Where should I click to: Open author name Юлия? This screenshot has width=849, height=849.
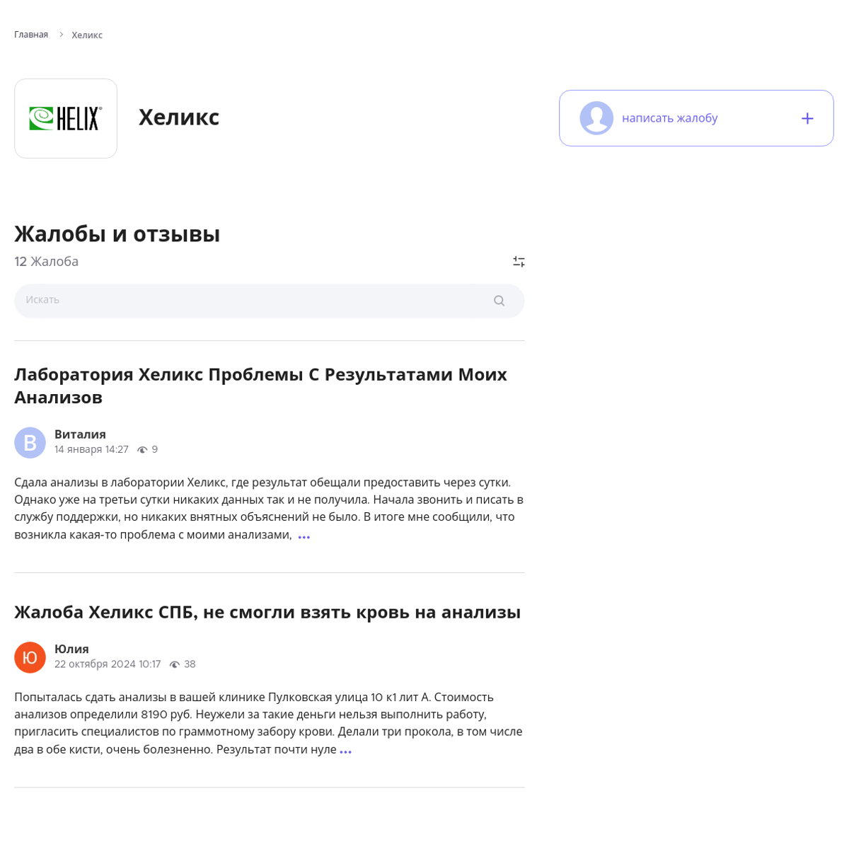(71, 649)
